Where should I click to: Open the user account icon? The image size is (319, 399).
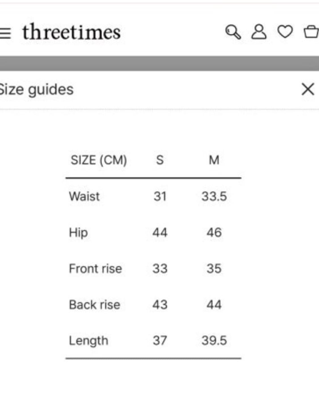click(x=259, y=31)
